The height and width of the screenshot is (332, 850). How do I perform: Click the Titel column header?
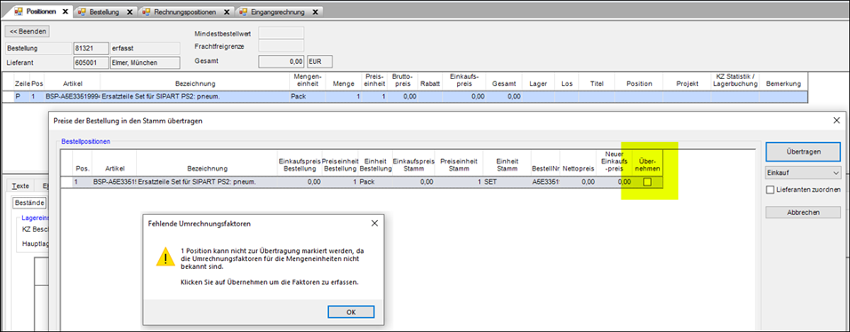click(x=597, y=83)
